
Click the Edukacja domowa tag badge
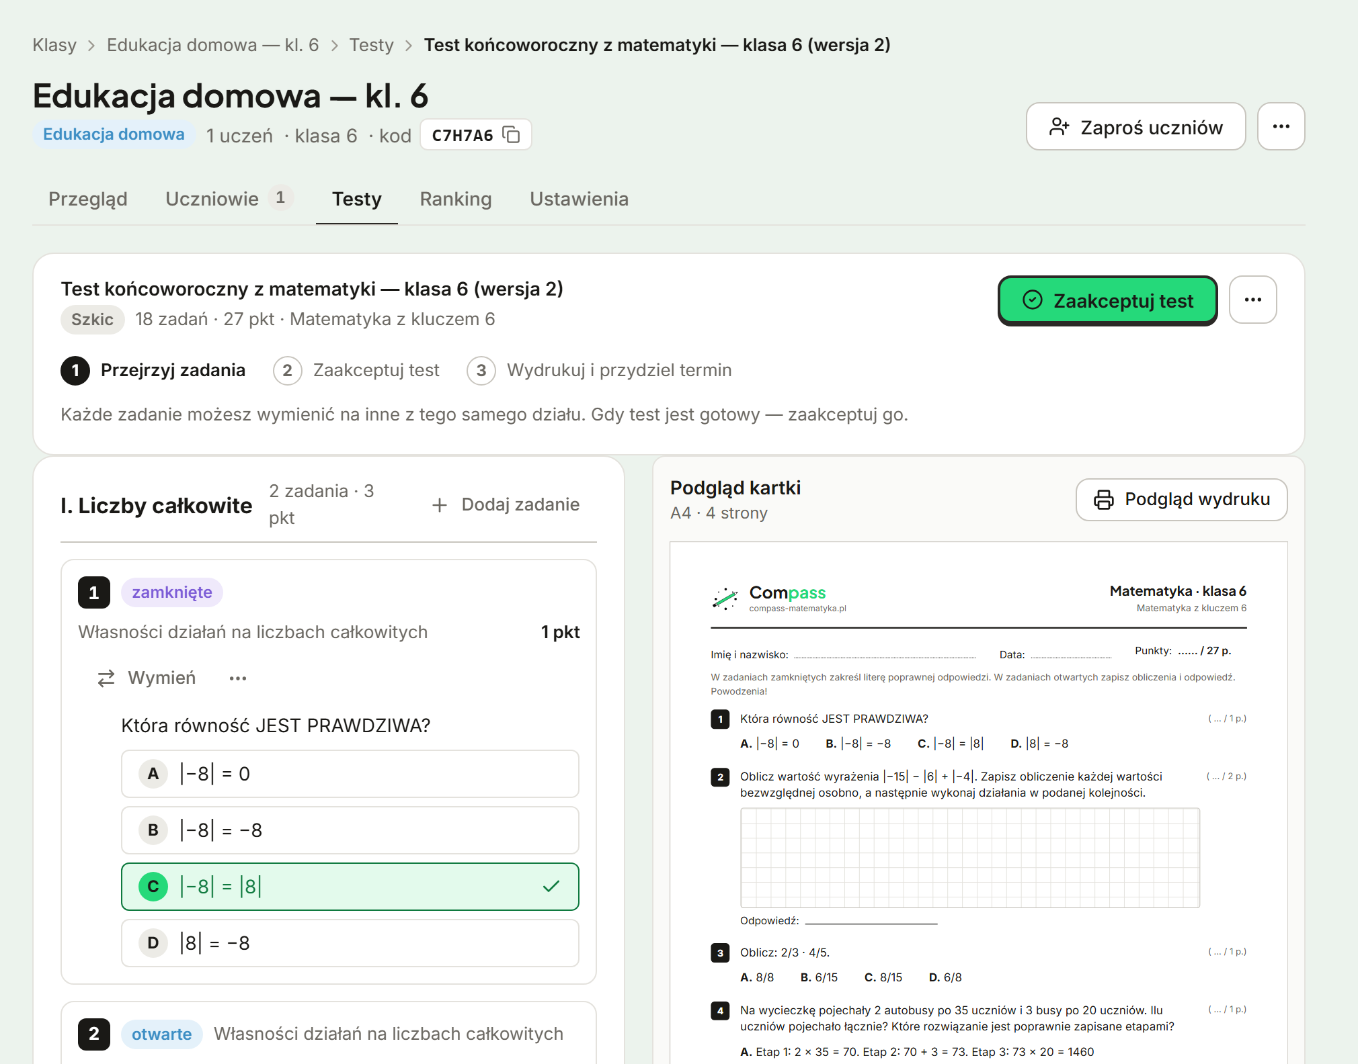click(114, 134)
